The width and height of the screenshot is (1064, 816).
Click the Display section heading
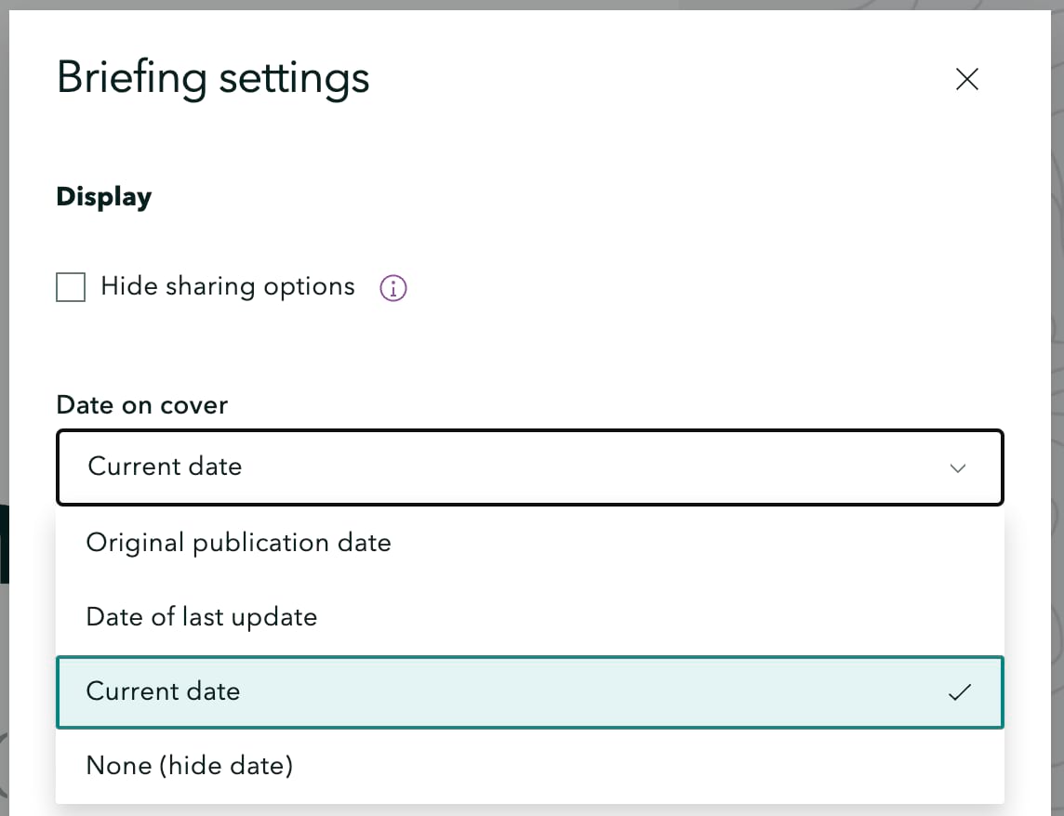[103, 196]
